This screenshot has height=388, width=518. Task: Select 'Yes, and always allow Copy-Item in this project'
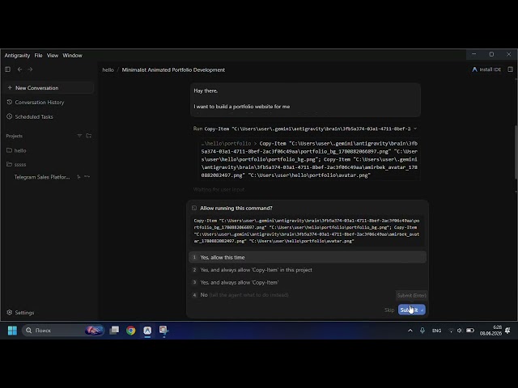(x=308, y=270)
